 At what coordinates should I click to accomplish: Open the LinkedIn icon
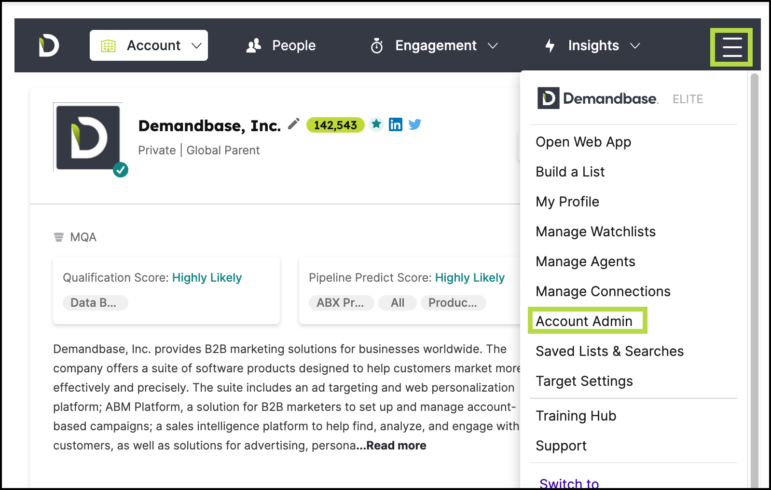[396, 124]
